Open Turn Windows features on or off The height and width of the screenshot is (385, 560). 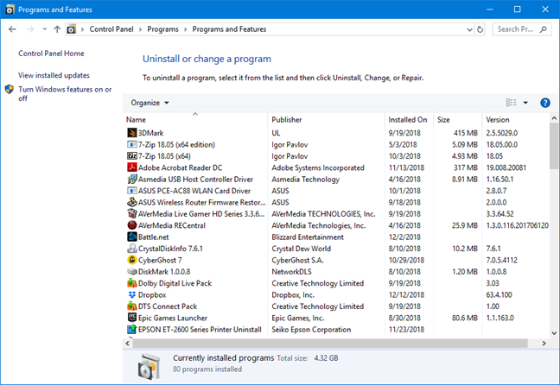[x=65, y=93]
